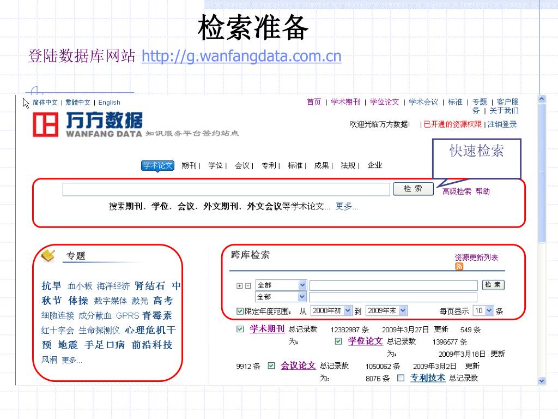The image size is (558, 419).
Task: Open the 前沿科技 topic link
Action: click(152, 345)
